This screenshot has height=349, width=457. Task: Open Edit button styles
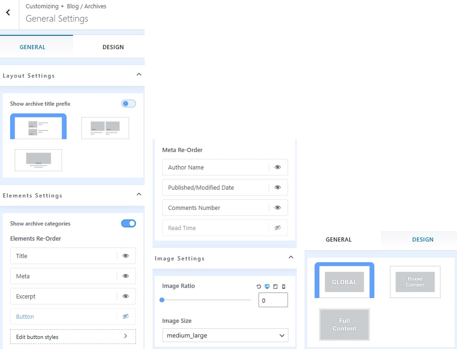tap(73, 337)
